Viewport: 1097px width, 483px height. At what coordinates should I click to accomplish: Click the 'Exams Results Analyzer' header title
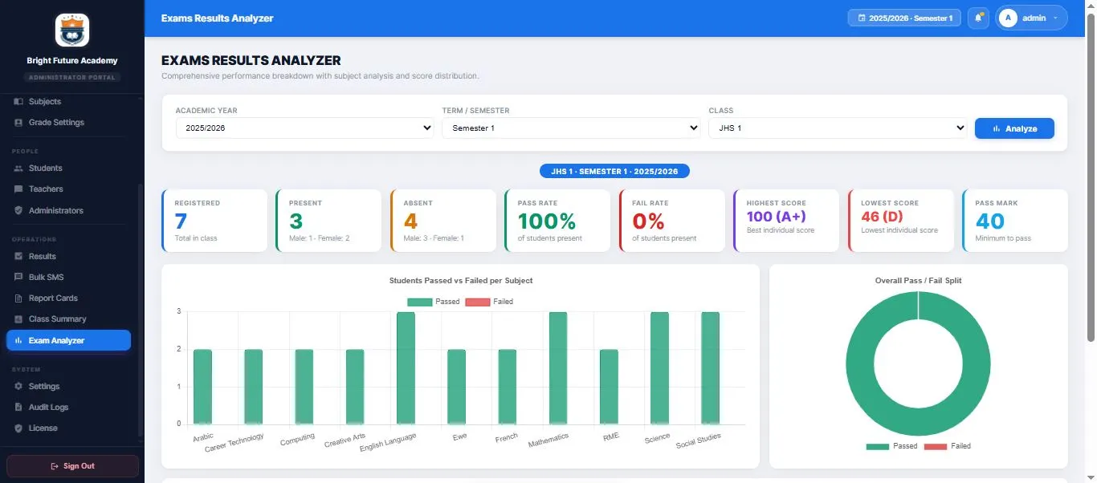217,18
